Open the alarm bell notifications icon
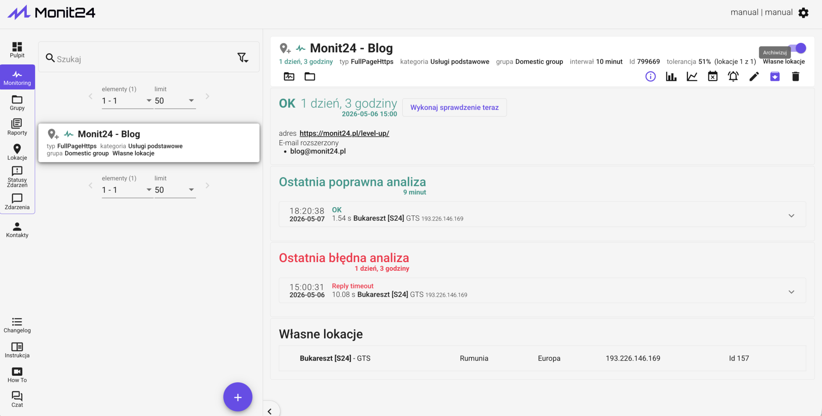The height and width of the screenshot is (416, 822). coord(733,77)
